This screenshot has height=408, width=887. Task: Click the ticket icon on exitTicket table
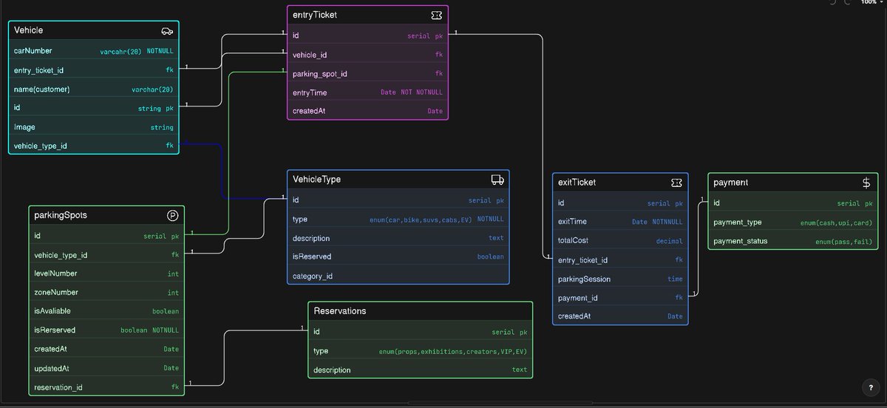pyautogui.click(x=676, y=183)
